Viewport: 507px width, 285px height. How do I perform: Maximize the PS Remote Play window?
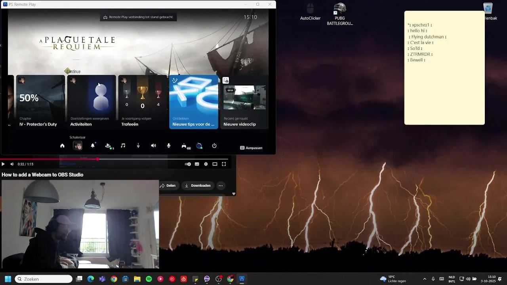coord(257,4)
